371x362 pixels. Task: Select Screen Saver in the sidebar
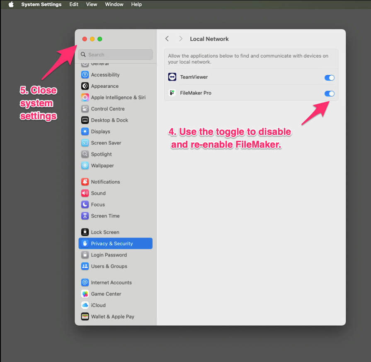116,143
